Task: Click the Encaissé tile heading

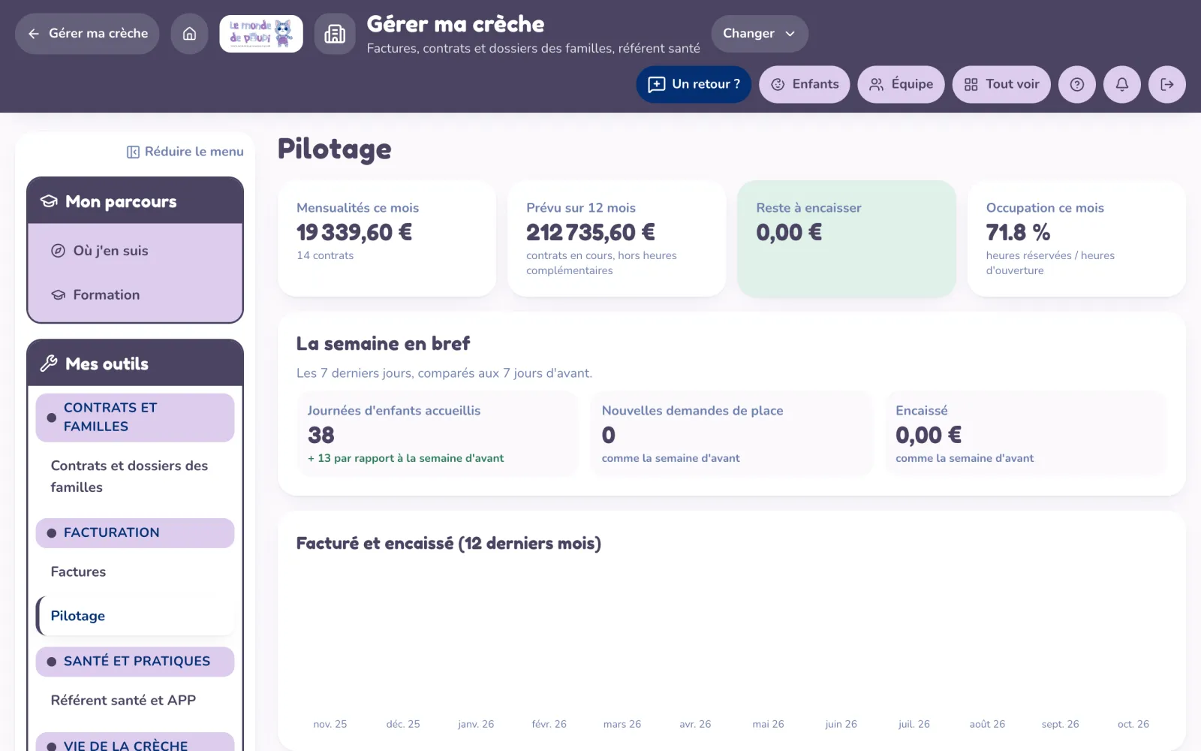Action: coord(922,411)
